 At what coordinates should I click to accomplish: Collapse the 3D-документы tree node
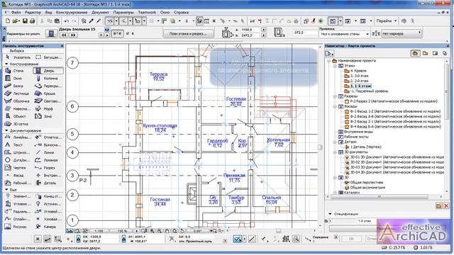coord(335,152)
